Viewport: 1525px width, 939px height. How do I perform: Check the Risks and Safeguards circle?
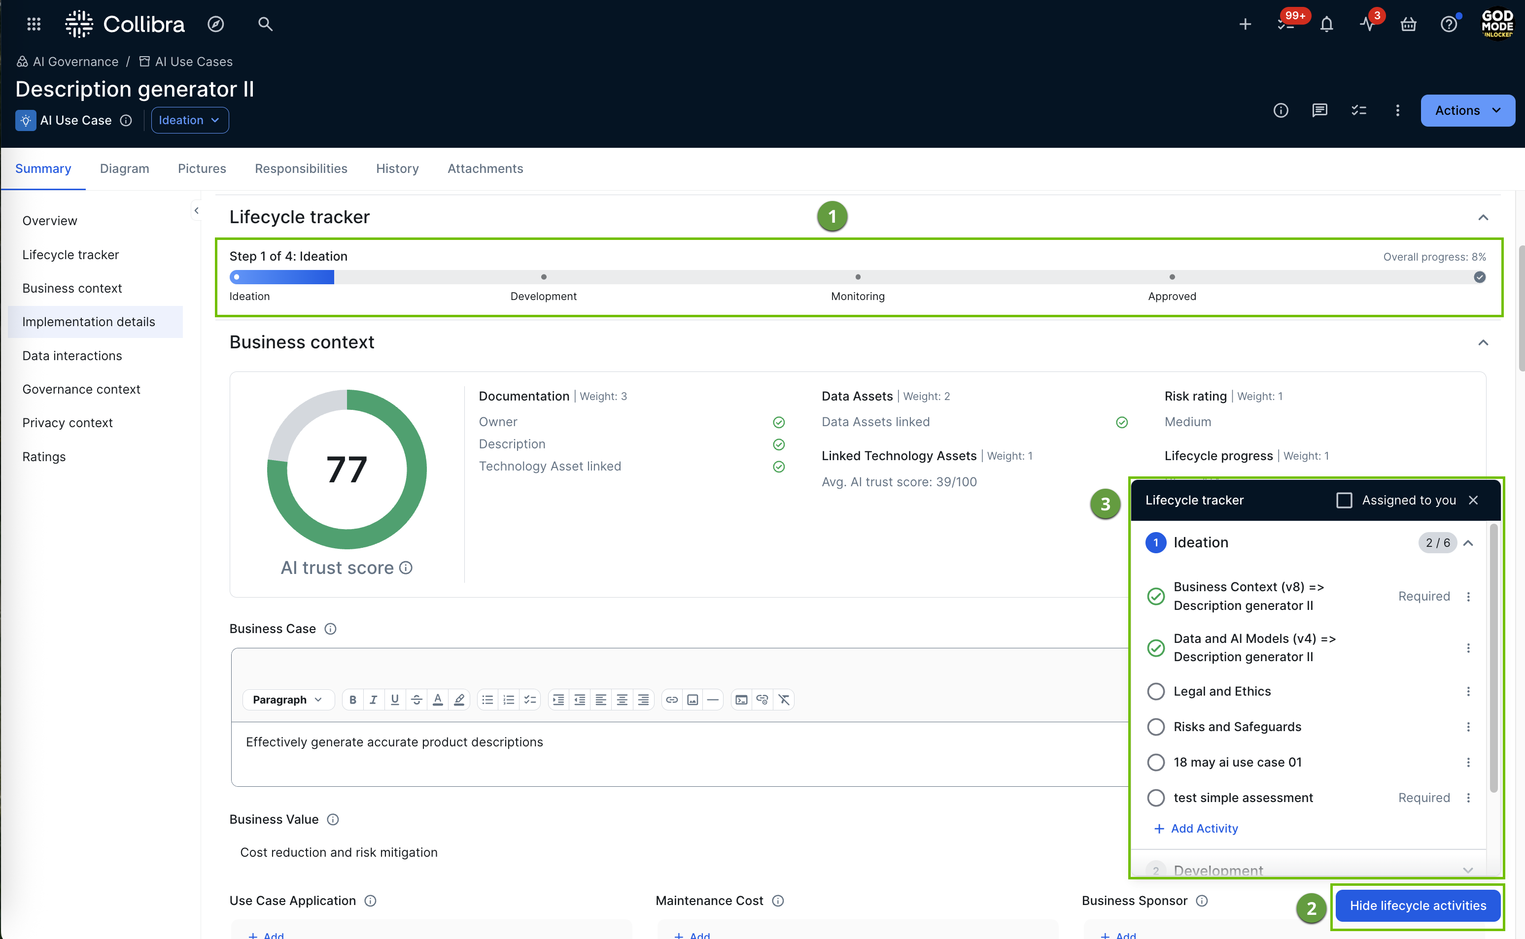click(1155, 727)
